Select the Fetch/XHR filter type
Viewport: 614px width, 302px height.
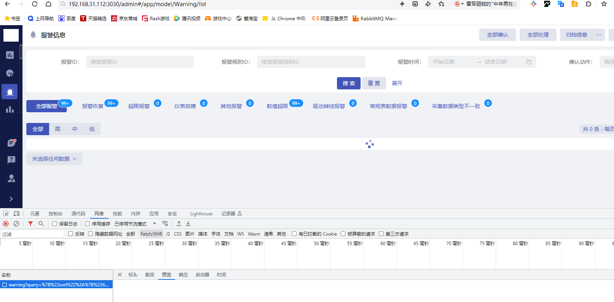click(151, 234)
